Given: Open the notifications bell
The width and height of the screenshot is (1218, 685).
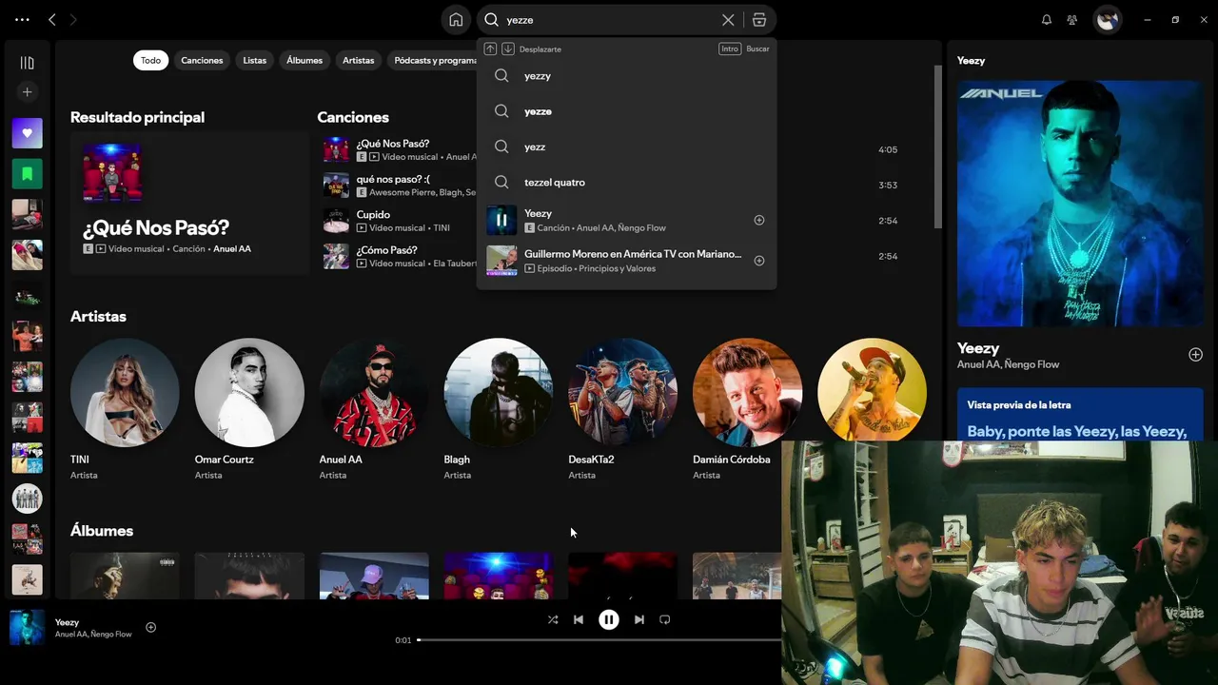Looking at the screenshot, I should pyautogui.click(x=1047, y=19).
